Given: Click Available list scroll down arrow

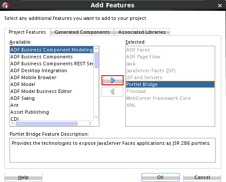Looking at the screenshot, I should pos(96,117).
